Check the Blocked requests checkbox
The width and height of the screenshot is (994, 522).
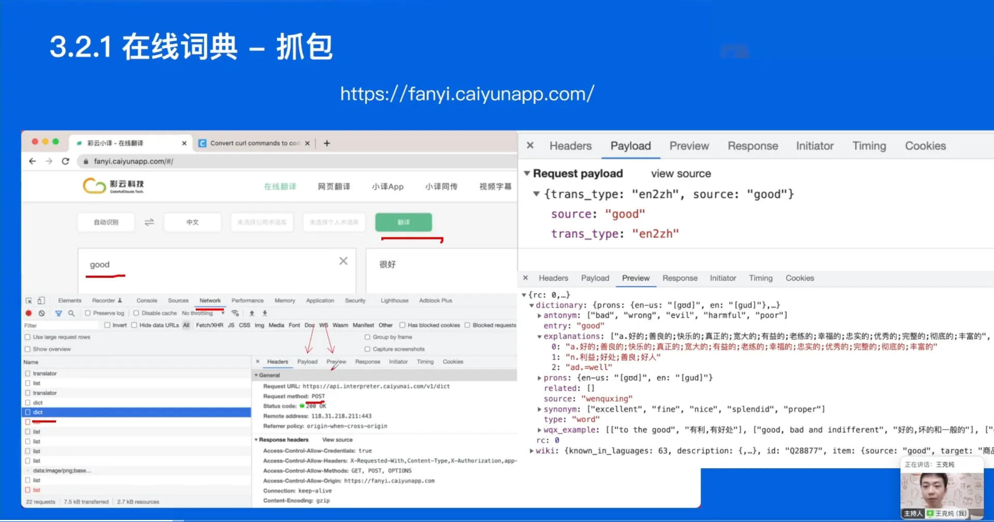467,325
